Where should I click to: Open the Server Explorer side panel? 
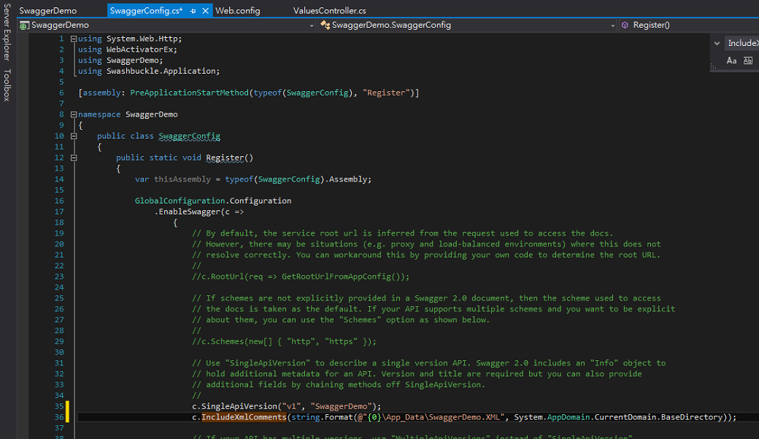point(7,32)
